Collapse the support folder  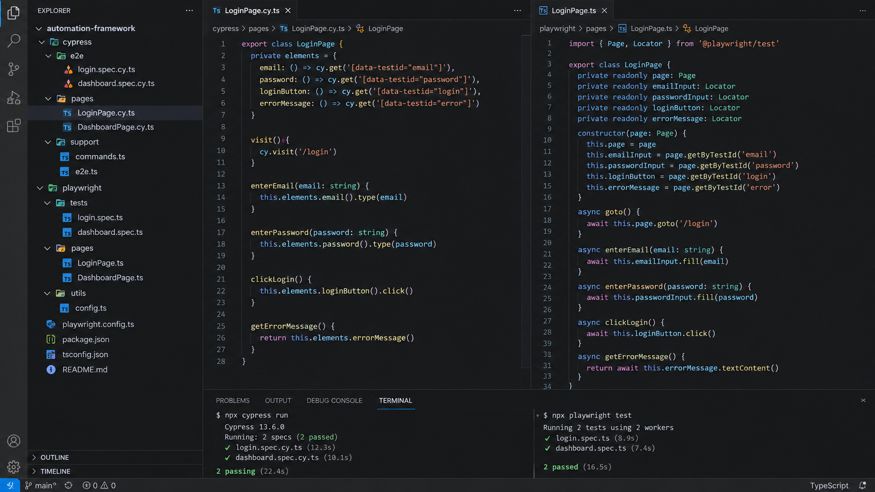click(x=48, y=142)
